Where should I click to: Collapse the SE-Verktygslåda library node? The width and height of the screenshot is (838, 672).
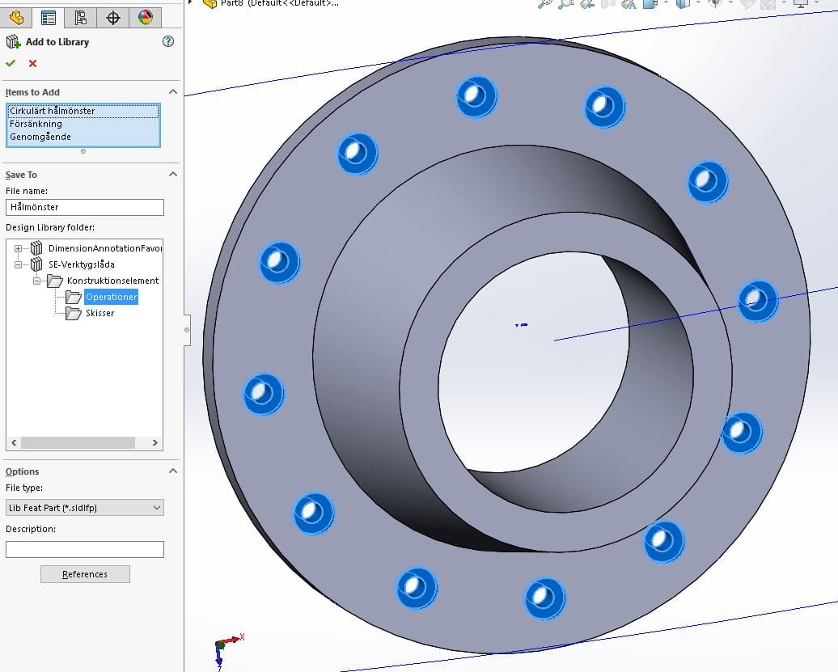point(18,264)
